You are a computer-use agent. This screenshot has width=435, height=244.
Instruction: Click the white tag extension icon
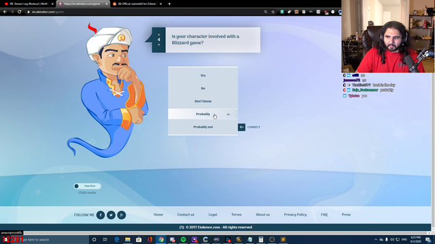[289, 12]
